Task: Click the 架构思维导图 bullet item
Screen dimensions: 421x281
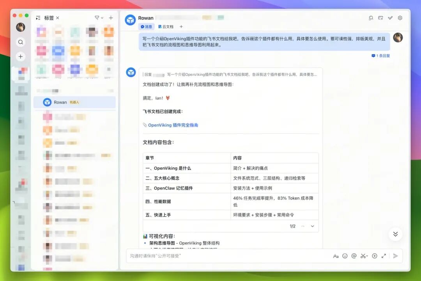Action: pyautogui.click(x=184, y=243)
